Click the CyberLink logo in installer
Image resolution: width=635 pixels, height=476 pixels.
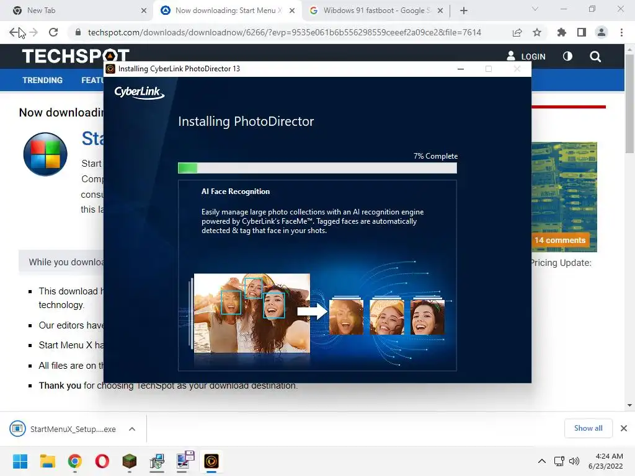click(140, 93)
